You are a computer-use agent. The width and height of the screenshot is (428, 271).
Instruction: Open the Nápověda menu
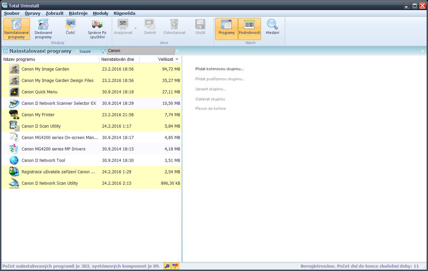click(124, 13)
